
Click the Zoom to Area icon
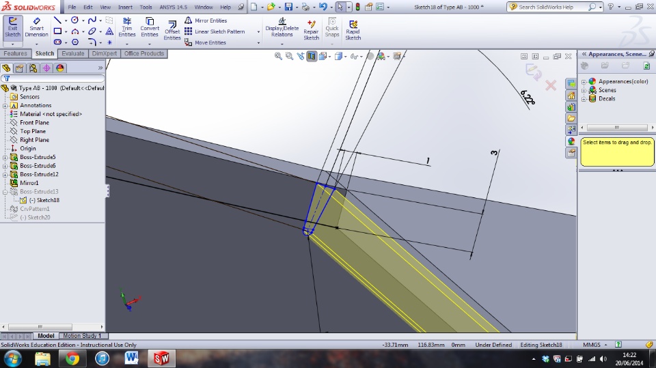coord(289,56)
